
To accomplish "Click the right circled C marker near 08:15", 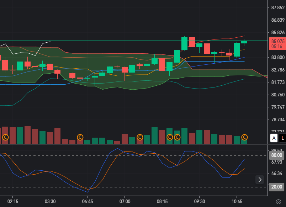I will pos(177,137).
